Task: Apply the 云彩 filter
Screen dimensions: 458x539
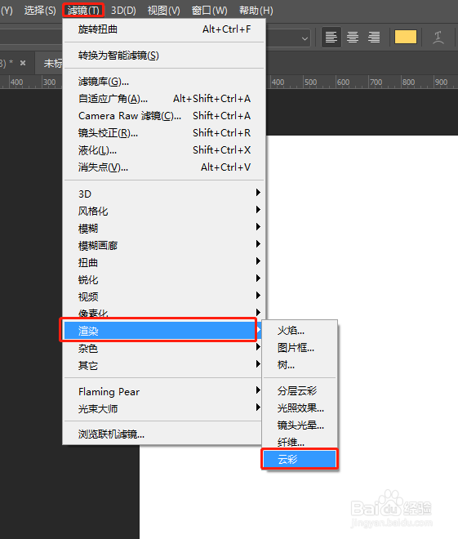Action: pos(300,459)
